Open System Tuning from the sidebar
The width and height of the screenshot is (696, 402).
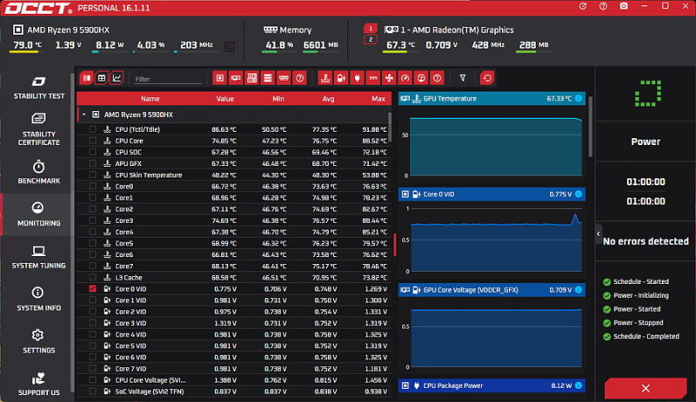pos(38,258)
